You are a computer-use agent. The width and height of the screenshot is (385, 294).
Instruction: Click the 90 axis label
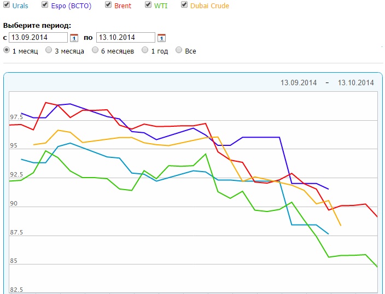pyautogui.click(x=14, y=203)
